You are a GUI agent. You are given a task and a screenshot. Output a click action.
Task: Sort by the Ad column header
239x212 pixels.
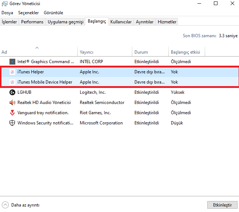pos(39,52)
